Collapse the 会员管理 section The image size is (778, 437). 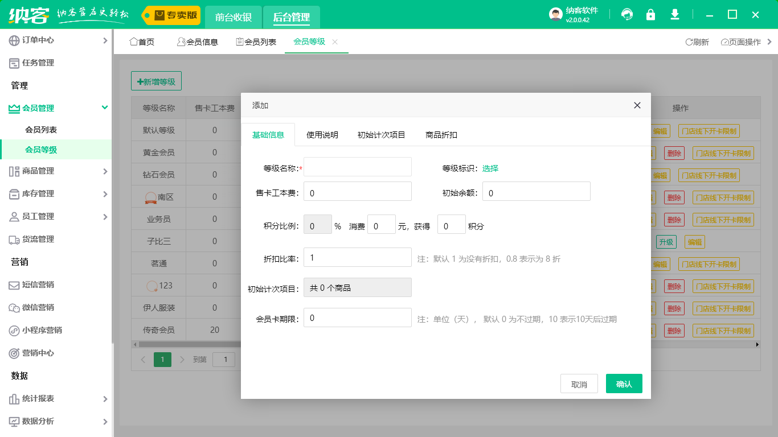(x=104, y=107)
